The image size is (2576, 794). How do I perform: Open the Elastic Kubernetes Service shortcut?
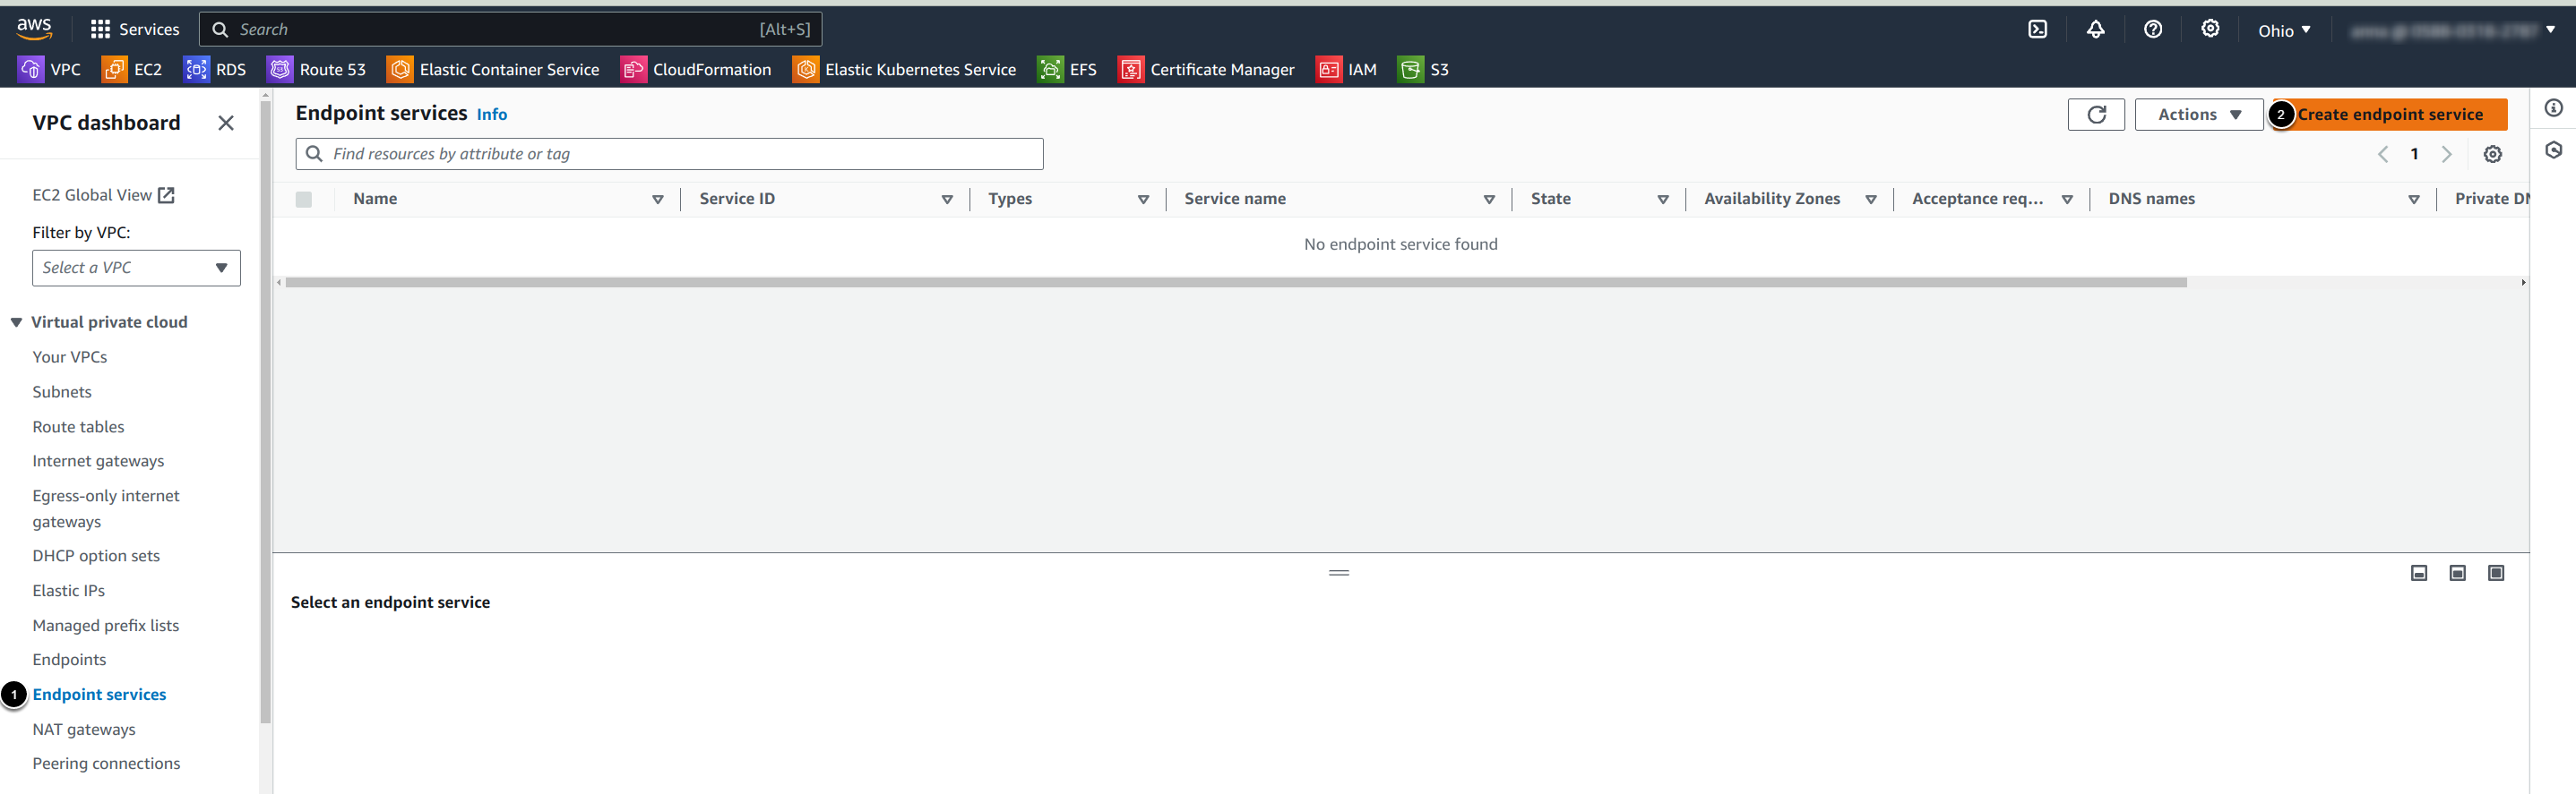point(904,70)
